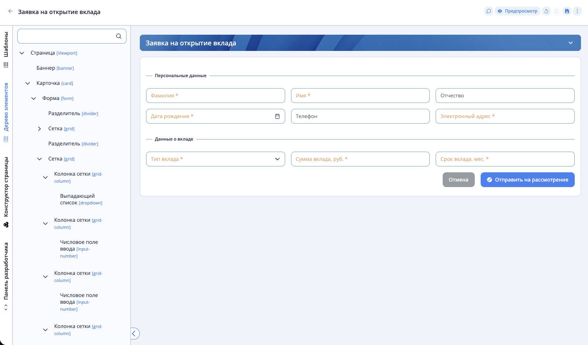Viewport: 588px width, 345px height.
Task: Collapse the Форма [form] tree node
Action: (34, 99)
